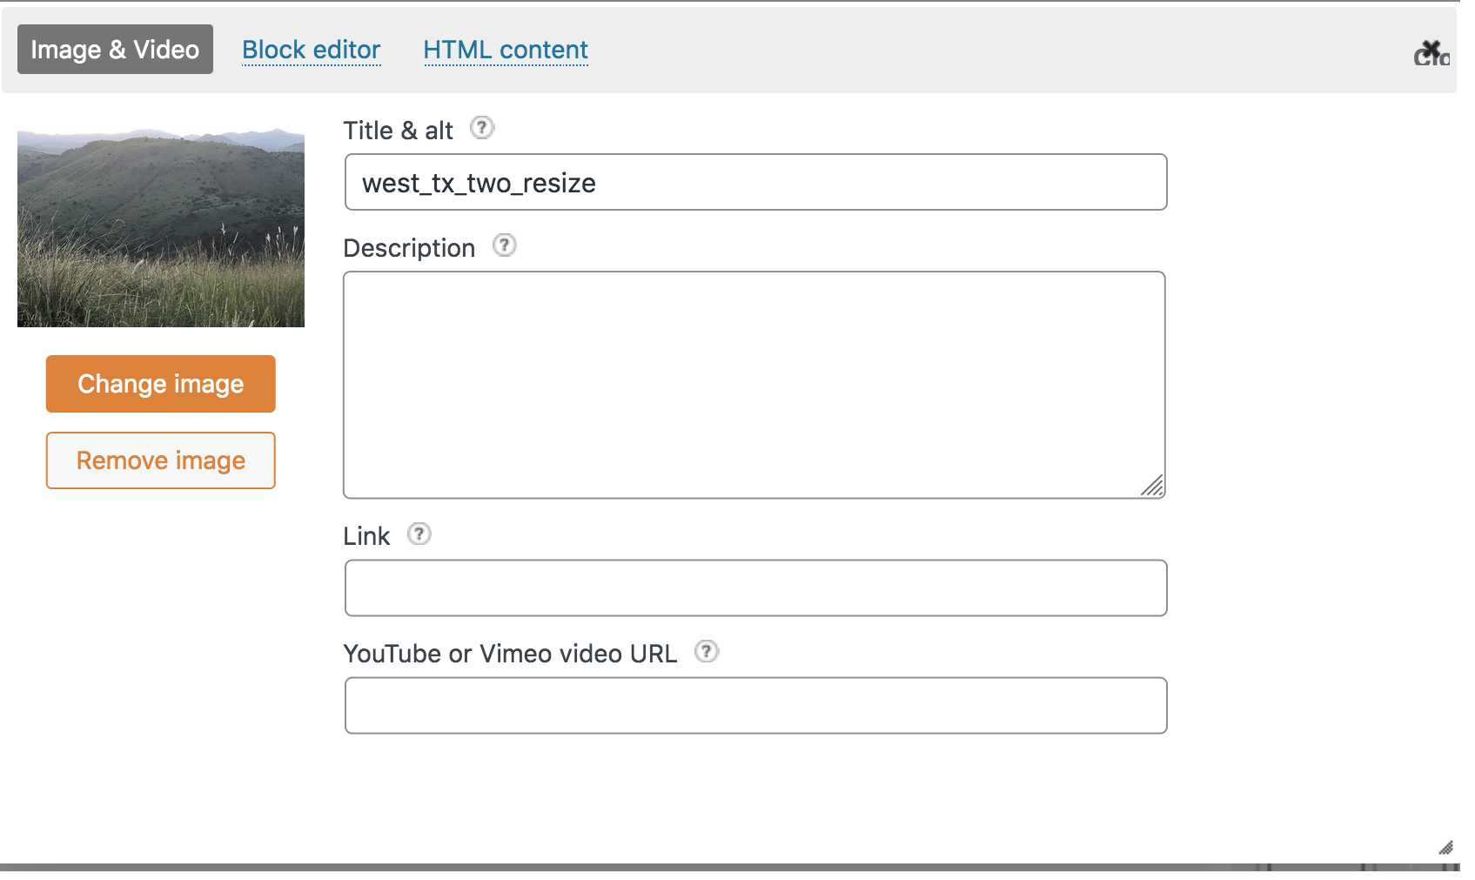This screenshot has height=880, width=1475.
Task: Focus the west_tx_two_resize title field
Action: [755, 182]
